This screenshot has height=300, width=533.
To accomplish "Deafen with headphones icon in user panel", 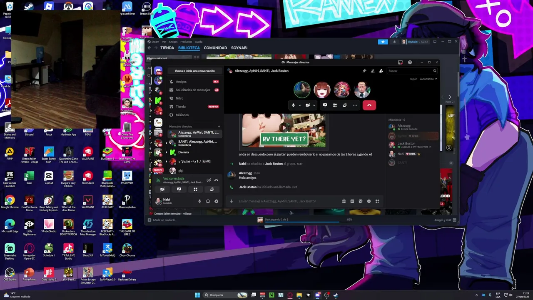I will [x=208, y=201].
